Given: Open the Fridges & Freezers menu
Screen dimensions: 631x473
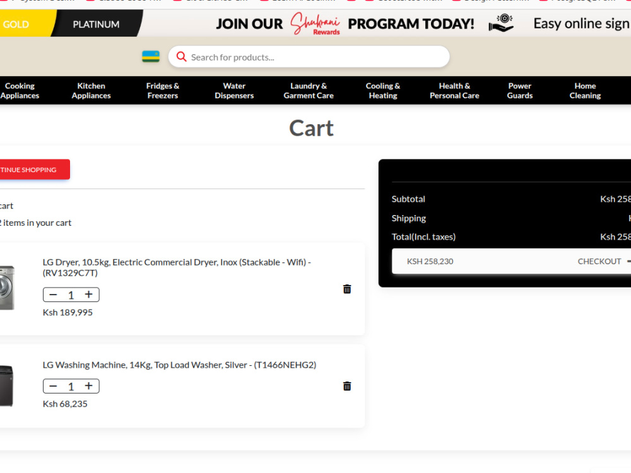Looking at the screenshot, I should pyautogui.click(x=163, y=90).
